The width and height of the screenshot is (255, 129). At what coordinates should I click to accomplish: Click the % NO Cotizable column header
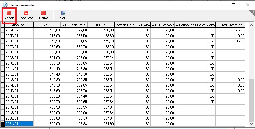pyautogui.click(x=163, y=25)
